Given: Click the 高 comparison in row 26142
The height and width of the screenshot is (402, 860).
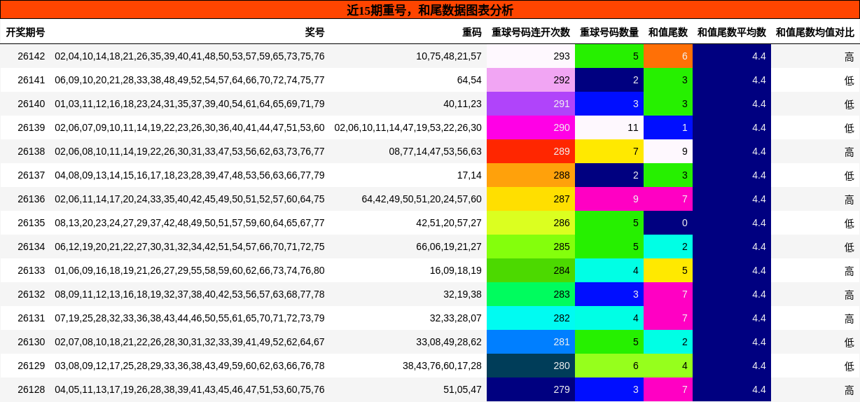Looking at the screenshot, I should (x=849, y=56).
